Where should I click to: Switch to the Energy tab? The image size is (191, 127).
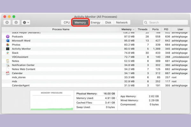pyautogui.click(x=95, y=23)
